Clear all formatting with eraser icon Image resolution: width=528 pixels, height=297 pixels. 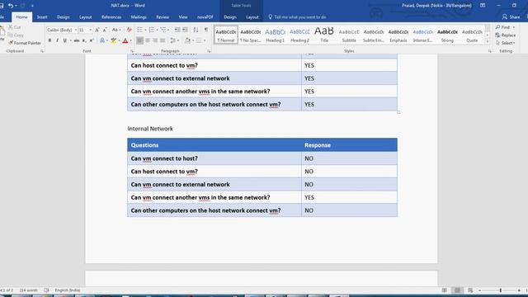(x=130, y=30)
